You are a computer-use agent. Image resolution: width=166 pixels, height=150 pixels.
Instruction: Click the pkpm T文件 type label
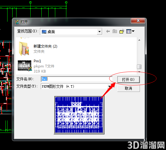tap(44, 66)
